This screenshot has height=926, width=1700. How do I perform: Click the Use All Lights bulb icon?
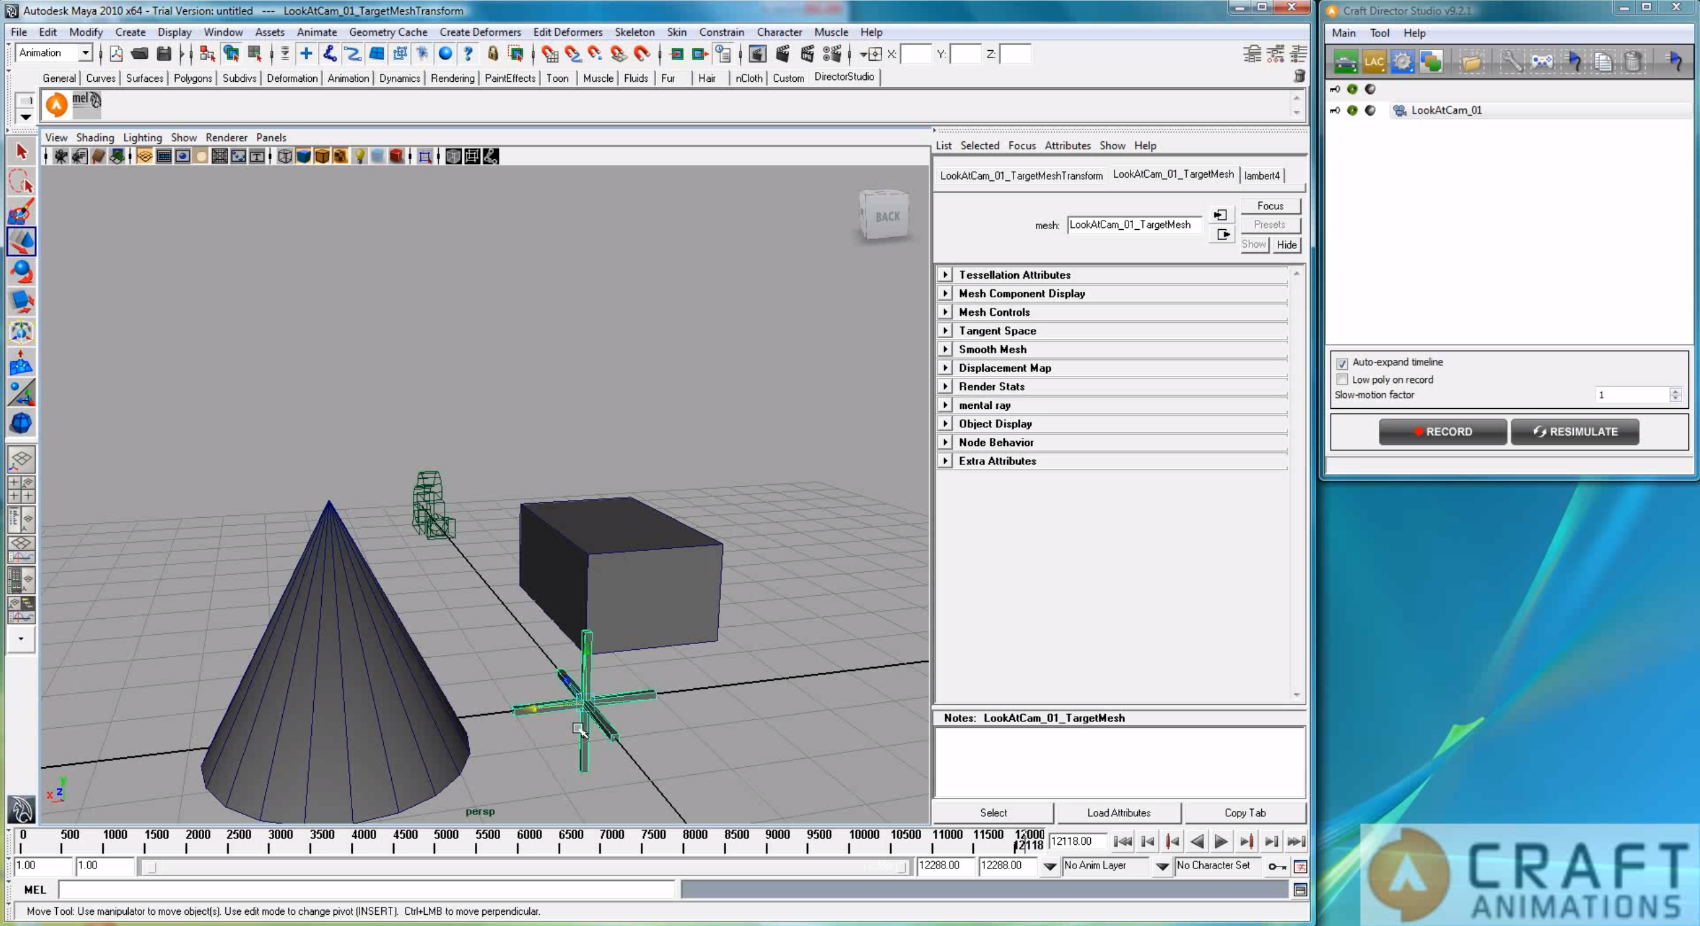pos(359,157)
